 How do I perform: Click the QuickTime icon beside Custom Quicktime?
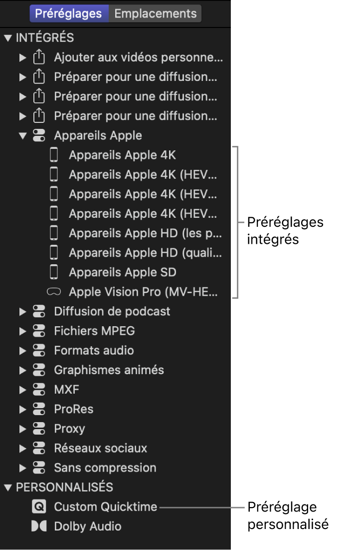click(39, 507)
